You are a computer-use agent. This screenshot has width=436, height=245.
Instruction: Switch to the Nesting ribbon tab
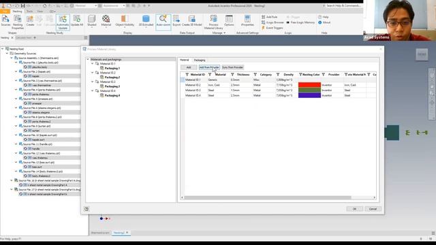pyautogui.click(x=17, y=12)
